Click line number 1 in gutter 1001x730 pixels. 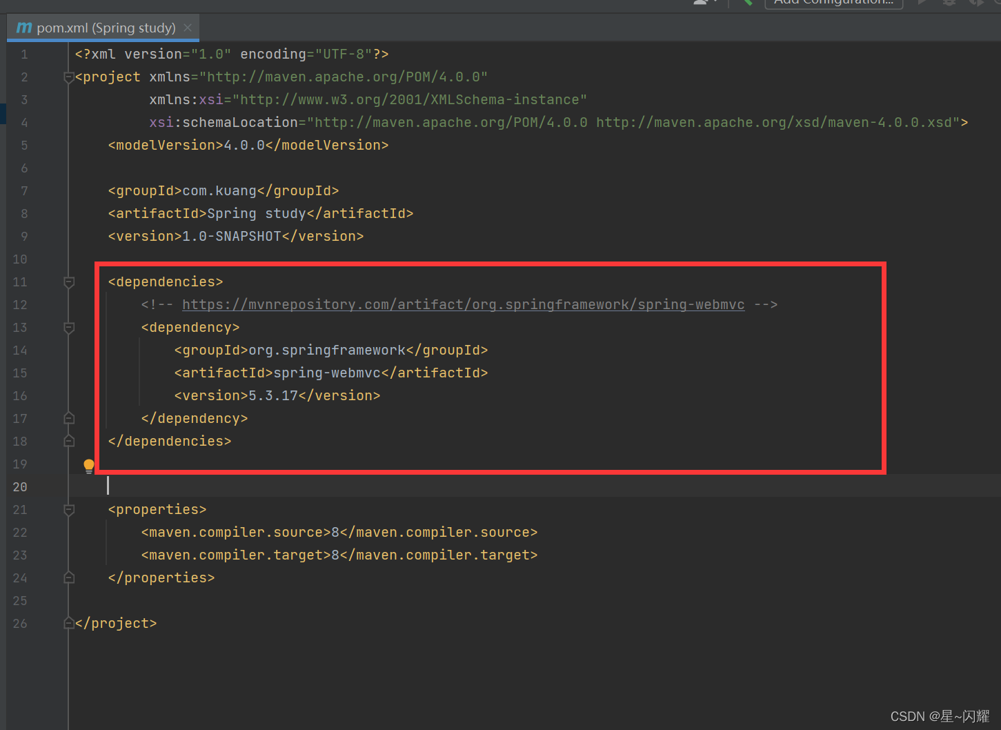(24, 54)
